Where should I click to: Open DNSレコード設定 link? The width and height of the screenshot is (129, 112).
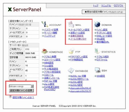tap(104, 36)
